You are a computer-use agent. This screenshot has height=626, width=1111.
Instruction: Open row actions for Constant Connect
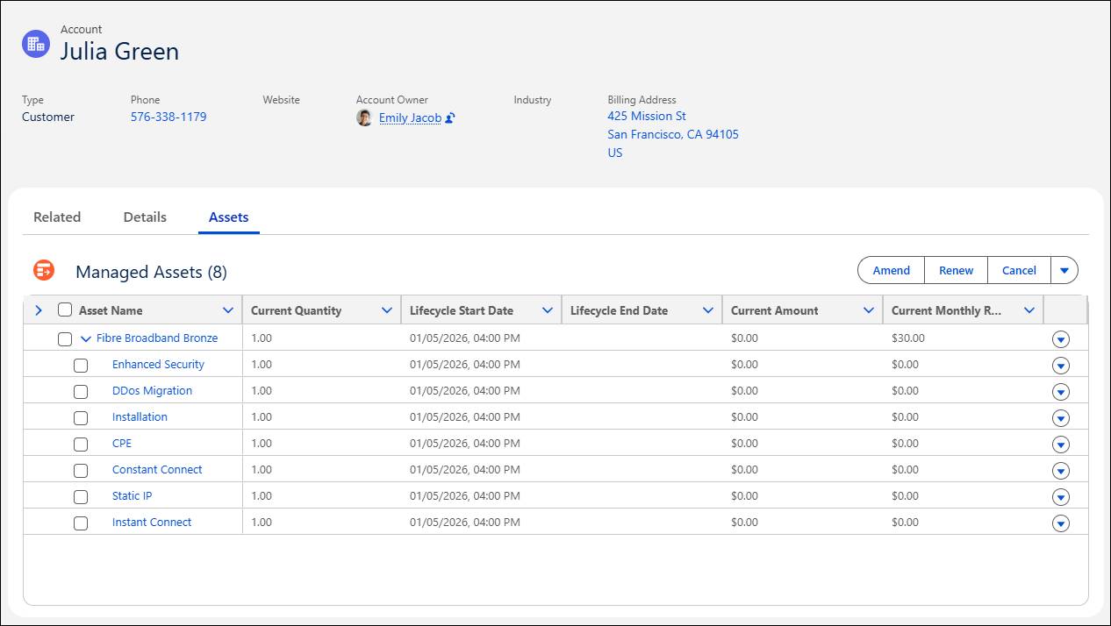point(1061,471)
